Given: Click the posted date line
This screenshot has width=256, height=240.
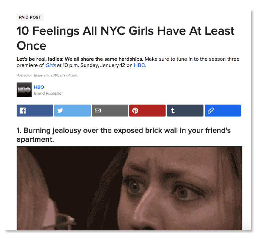Looking at the screenshot, I should [x=47, y=75].
